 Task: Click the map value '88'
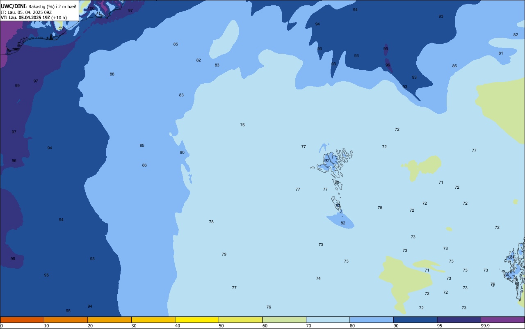pos(112,74)
